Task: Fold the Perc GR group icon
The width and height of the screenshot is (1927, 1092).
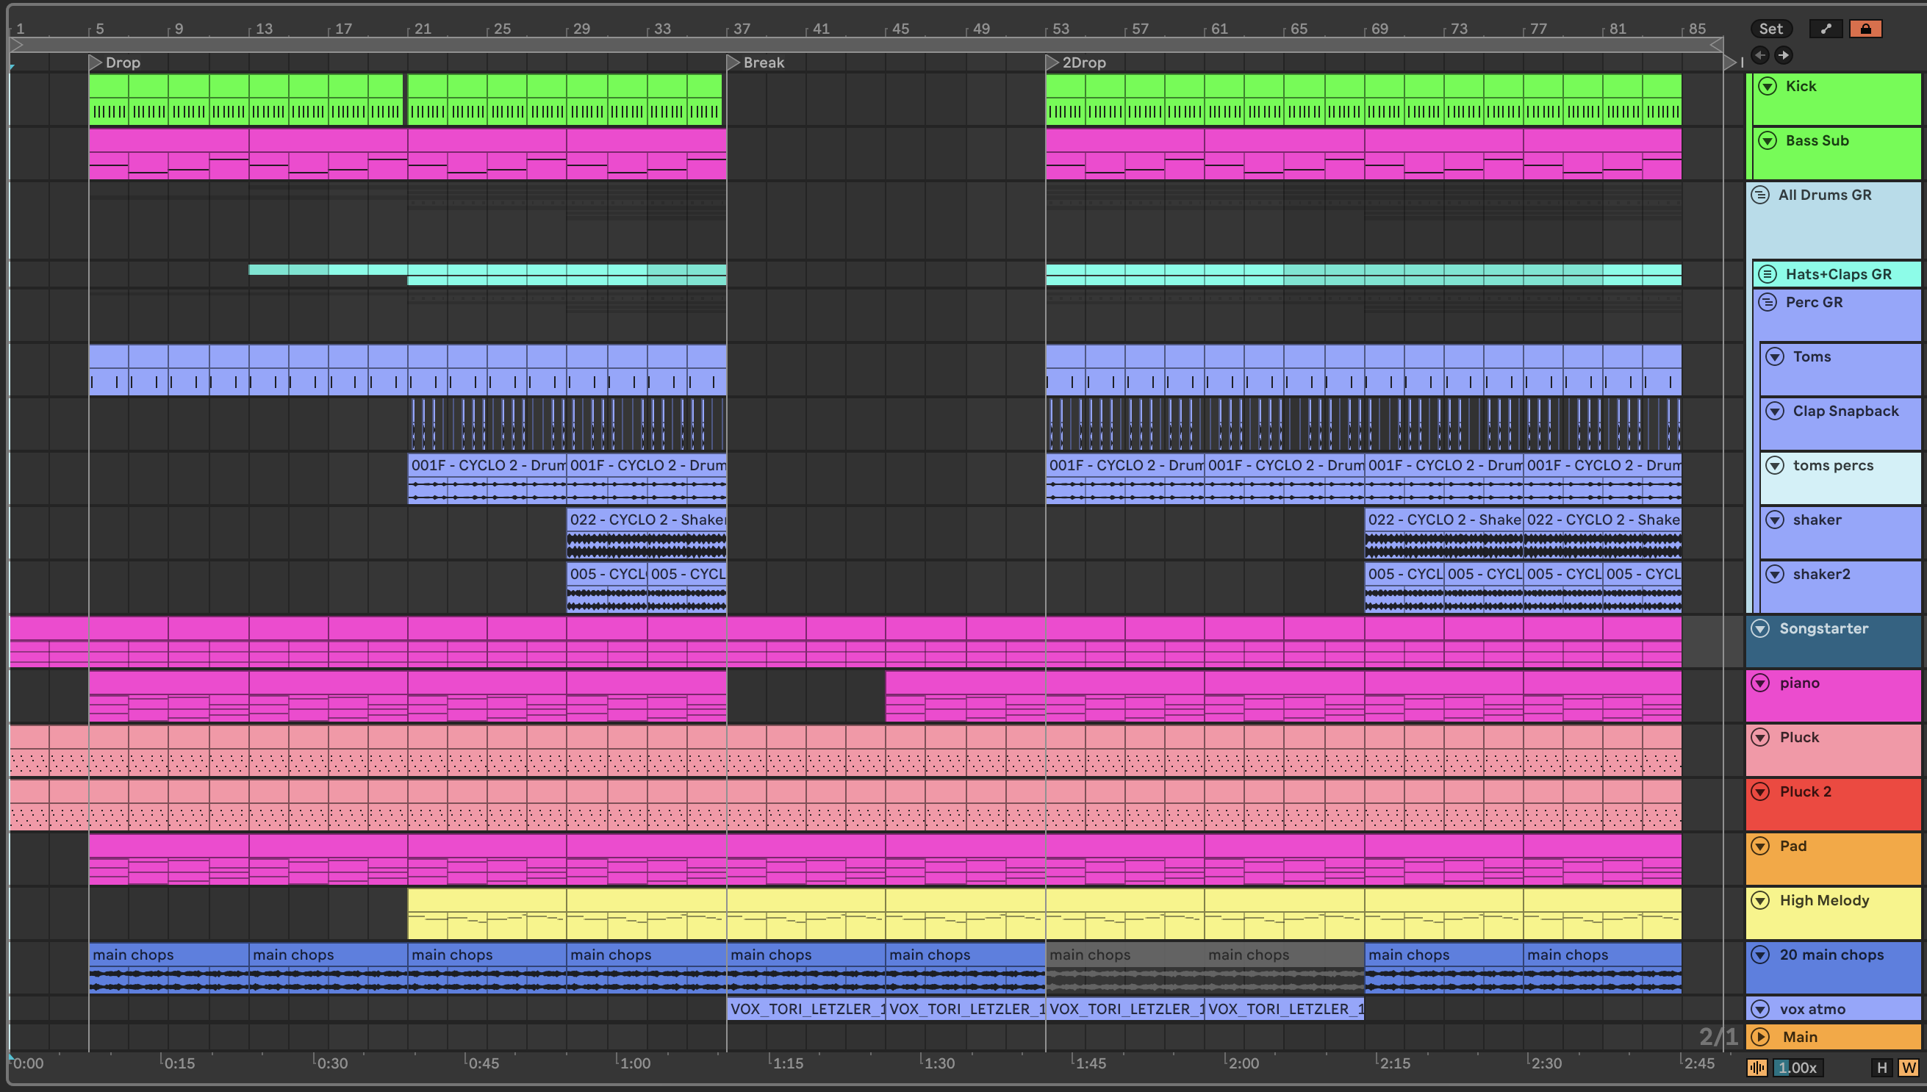Action: tap(1768, 302)
